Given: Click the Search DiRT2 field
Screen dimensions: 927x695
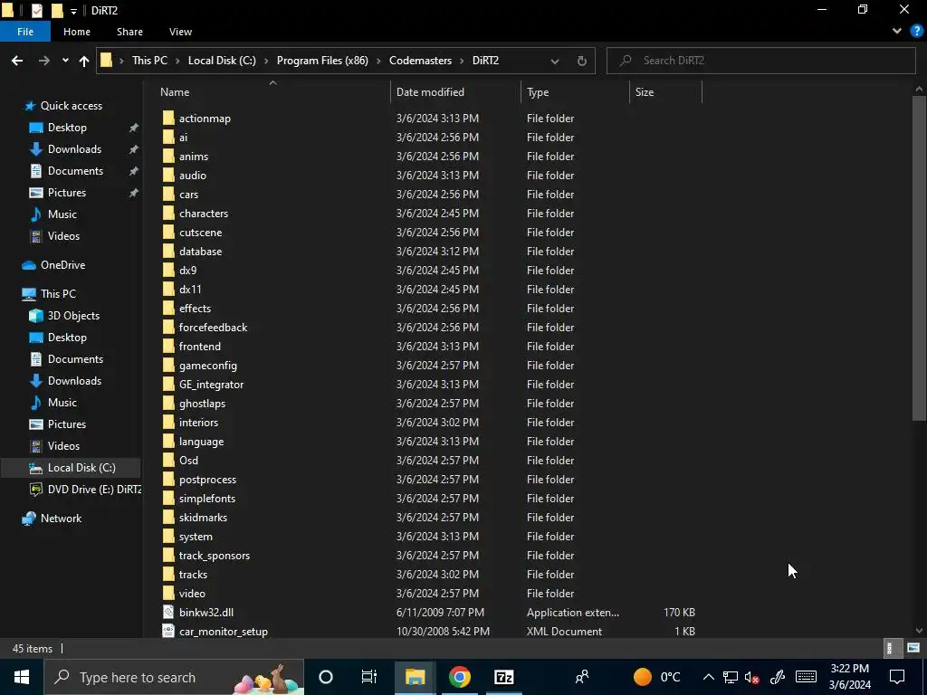Looking at the screenshot, I should (760, 61).
